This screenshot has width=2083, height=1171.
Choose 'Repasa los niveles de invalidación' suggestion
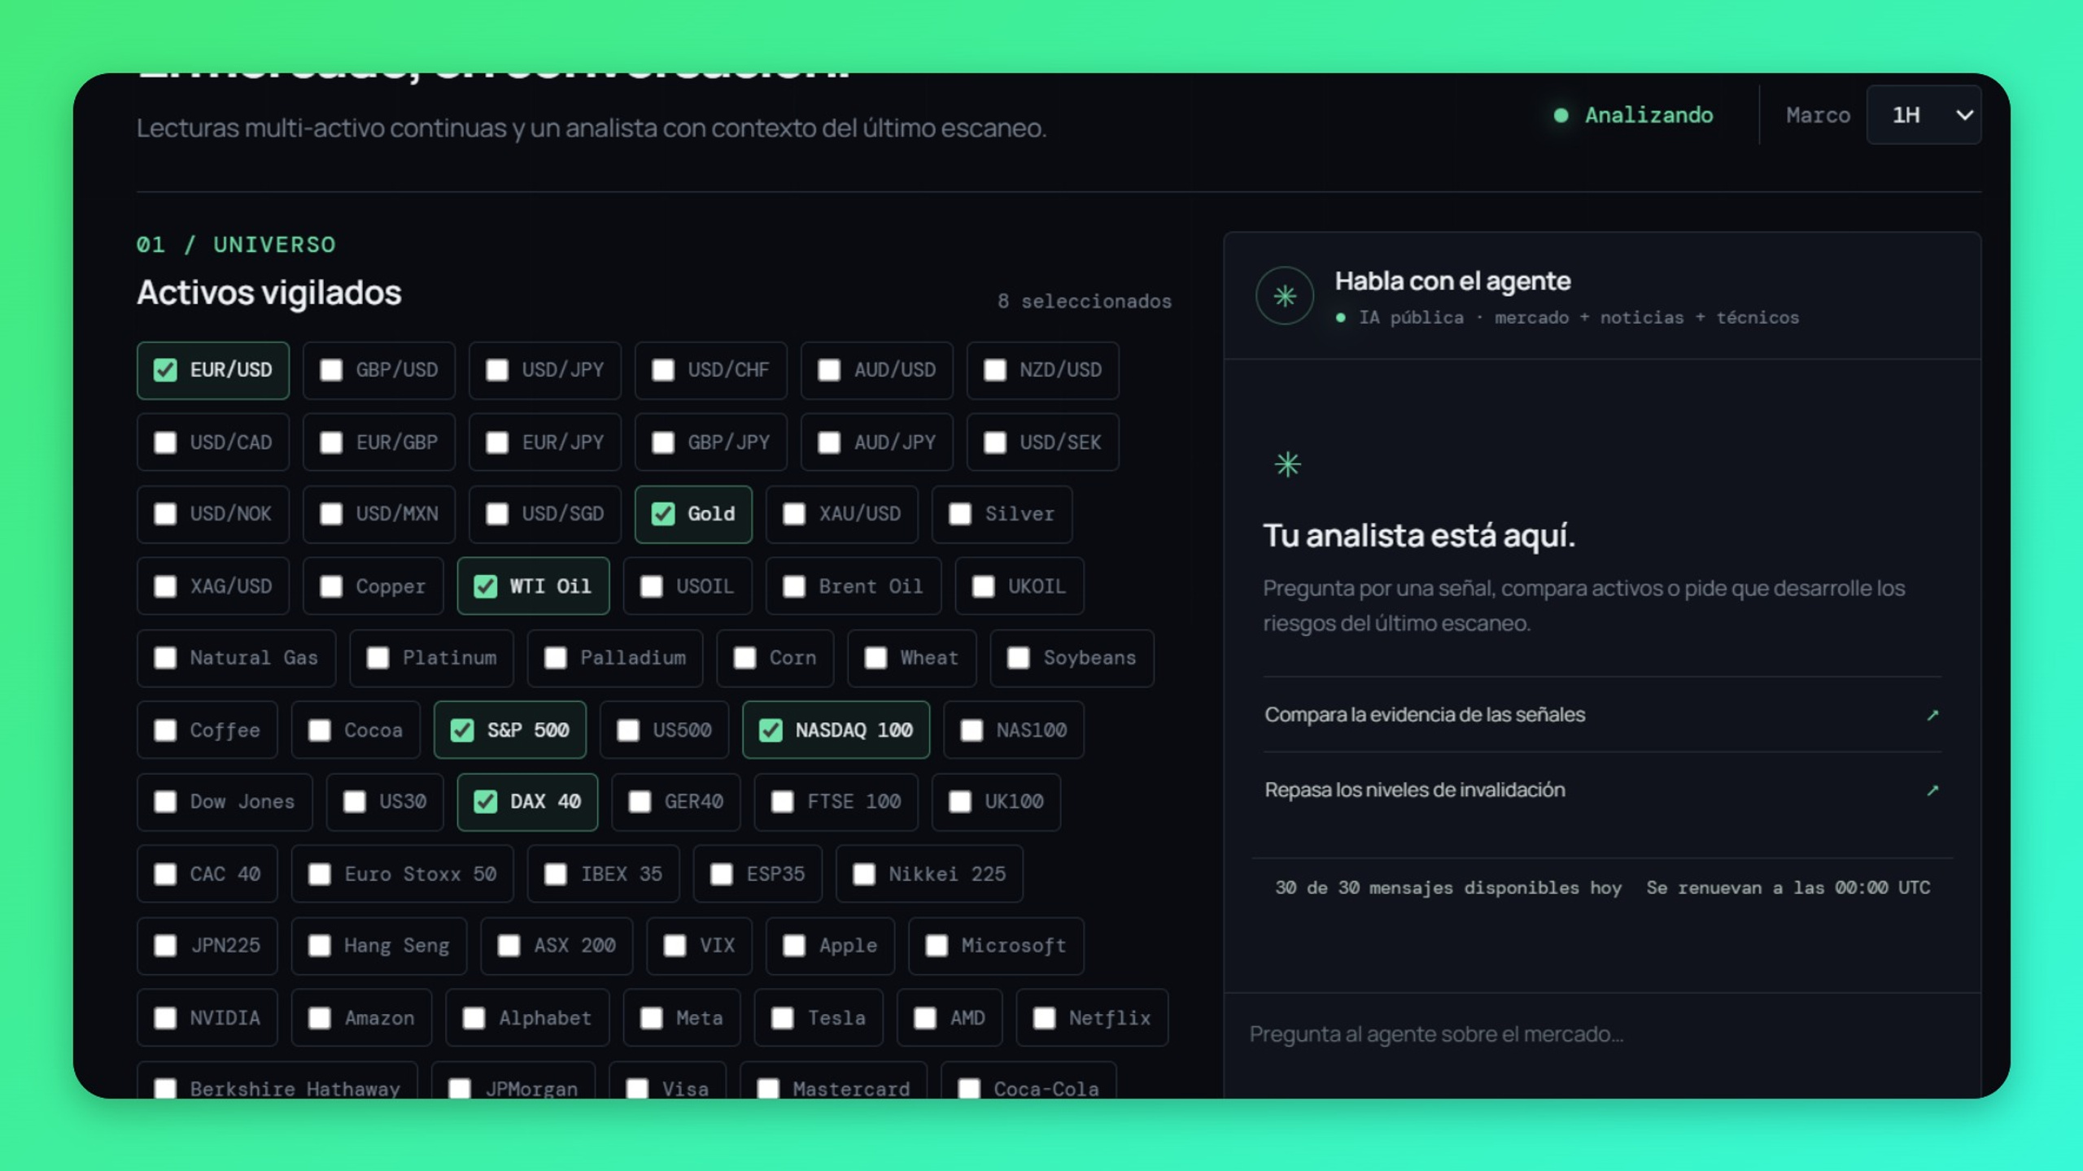[x=1602, y=790]
